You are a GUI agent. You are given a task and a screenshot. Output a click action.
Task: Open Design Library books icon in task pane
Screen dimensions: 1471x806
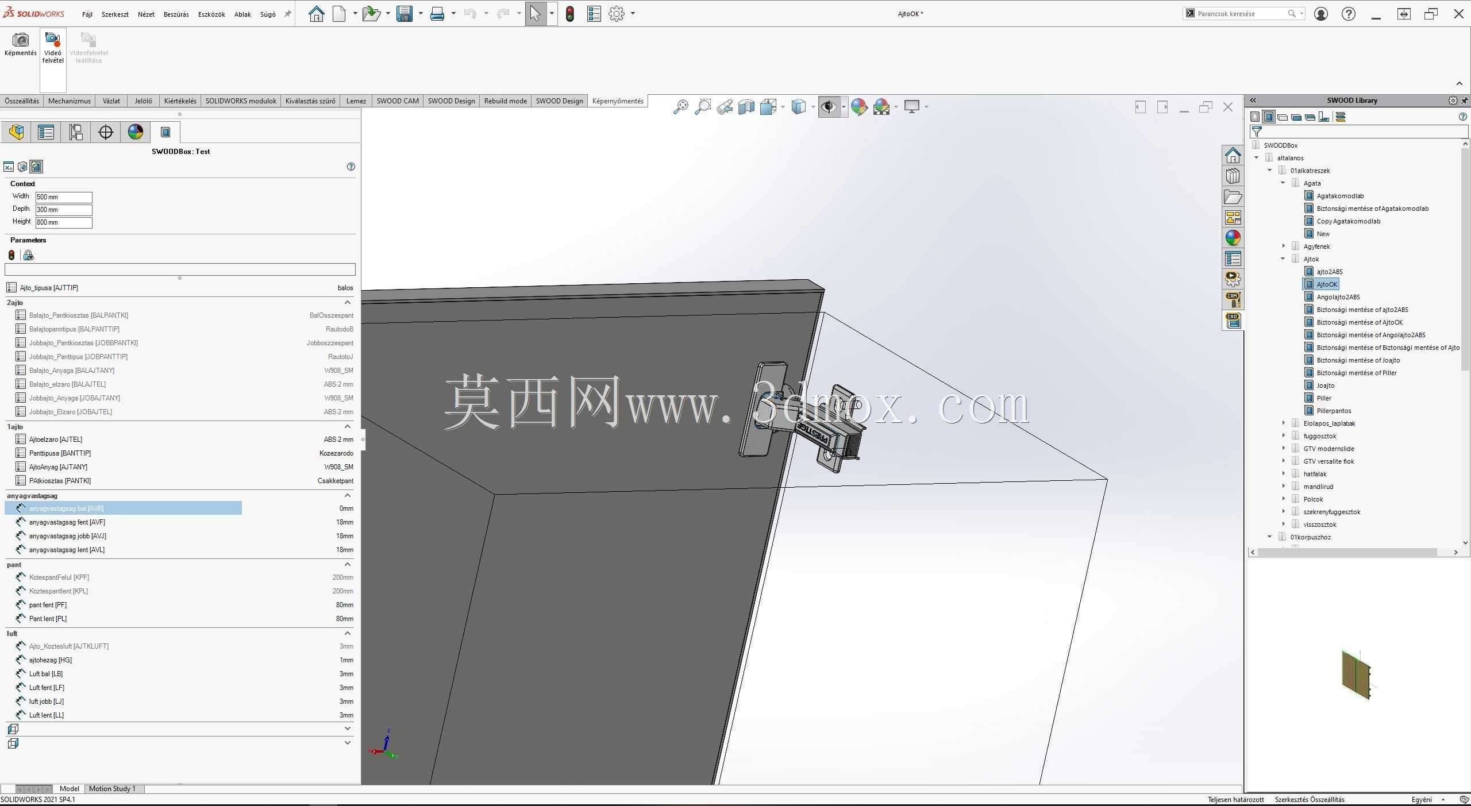[x=1233, y=176]
